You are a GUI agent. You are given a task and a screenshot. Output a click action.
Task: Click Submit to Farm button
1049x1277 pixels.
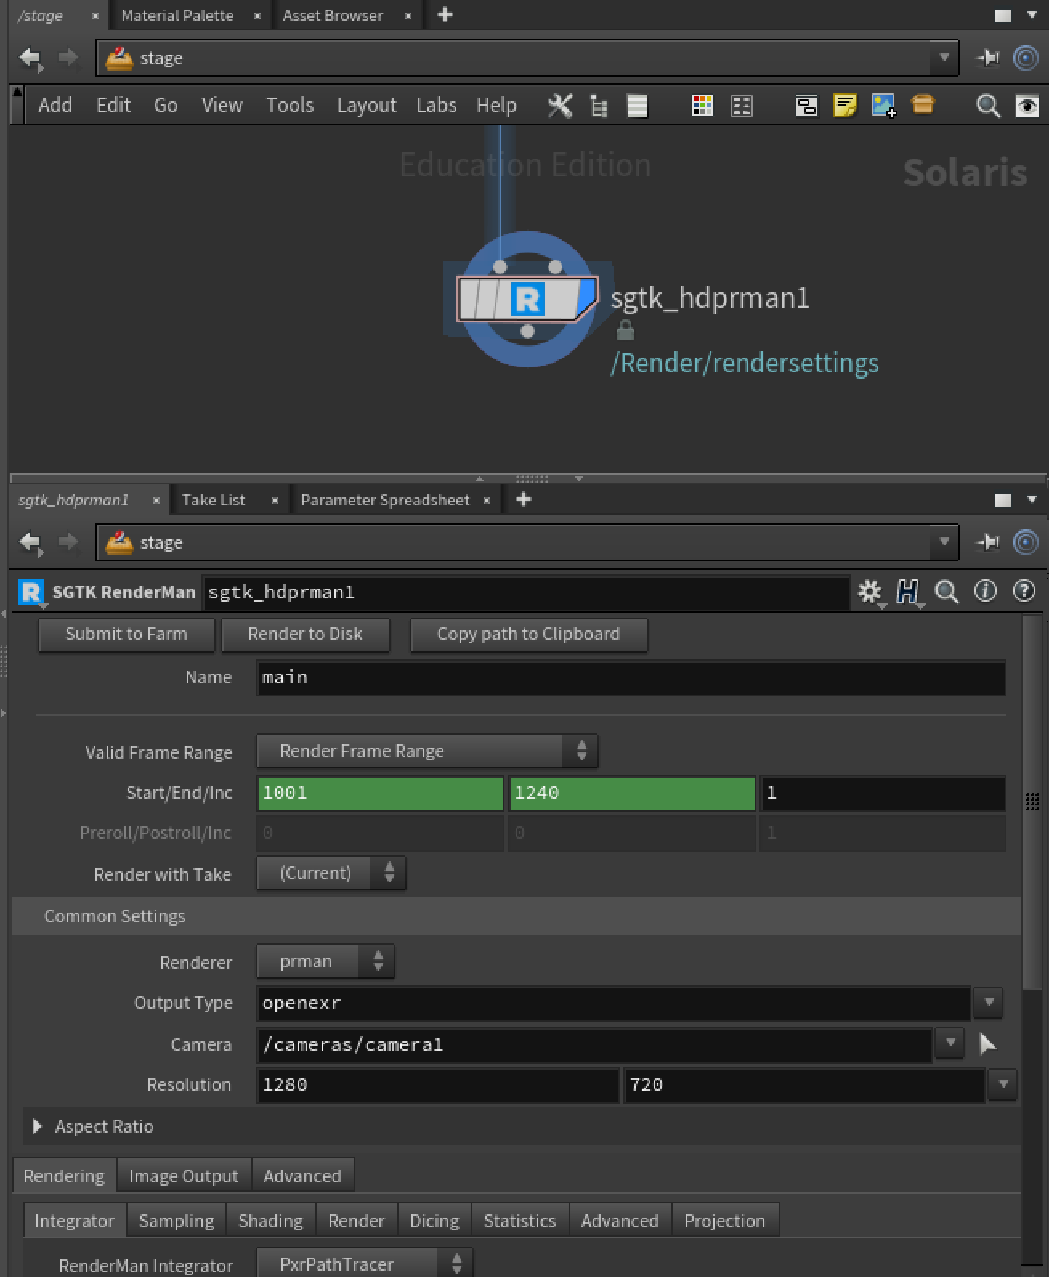(127, 634)
